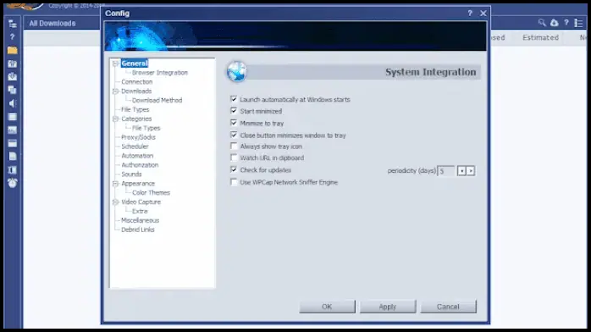Image resolution: width=591 pixels, height=332 pixels.
Task: Click the stacked windows icon in the sidebar
Action: pyautogui.click(x=12, y=90)
